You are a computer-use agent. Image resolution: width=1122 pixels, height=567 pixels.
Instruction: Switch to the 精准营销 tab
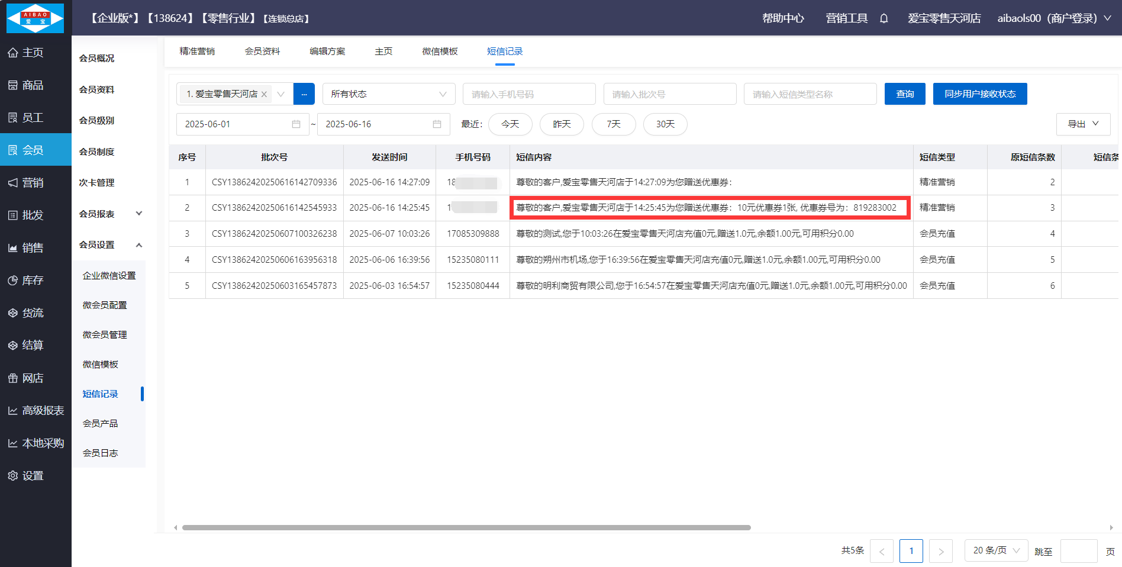197,51
